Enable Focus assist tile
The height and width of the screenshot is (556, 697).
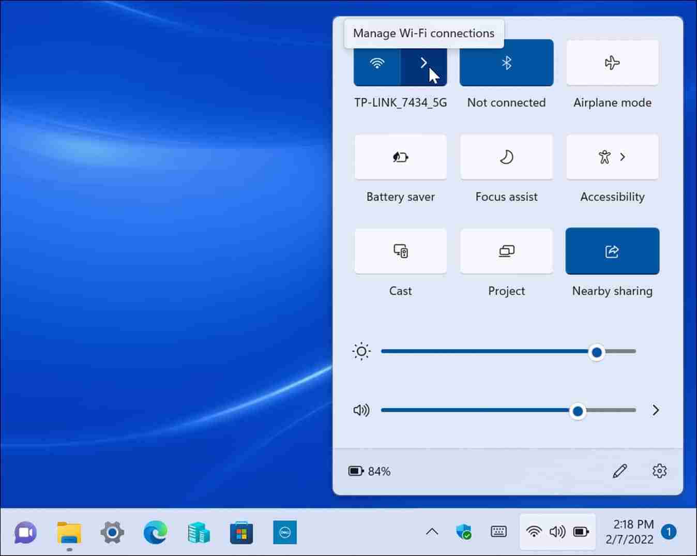(506, 157)
